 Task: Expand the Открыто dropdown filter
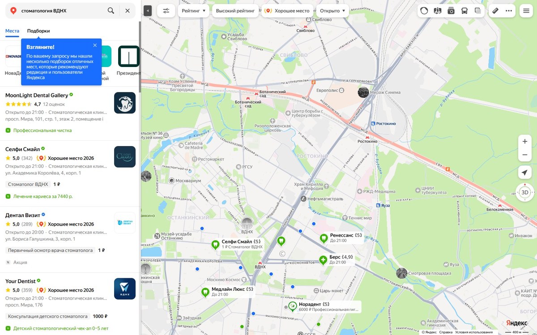[332, 11]
